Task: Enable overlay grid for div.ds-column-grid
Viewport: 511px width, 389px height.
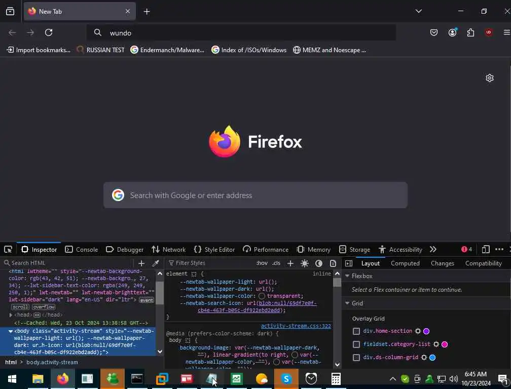Action: tap(356, 358)
